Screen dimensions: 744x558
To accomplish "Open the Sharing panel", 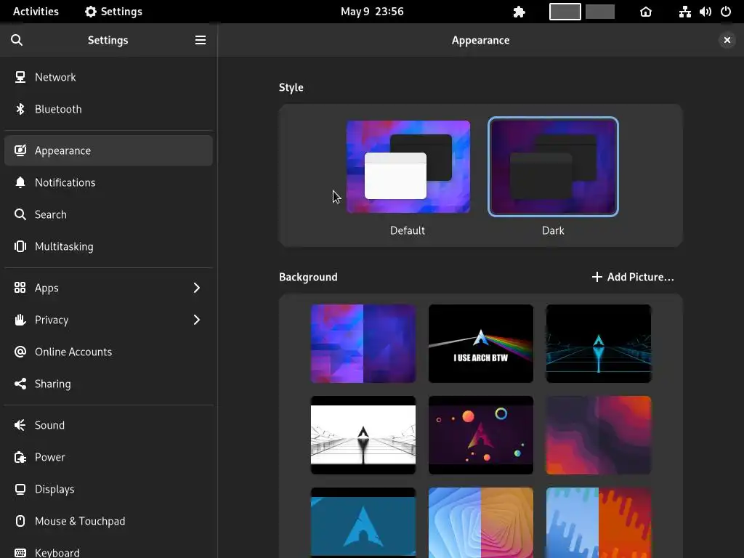I will point(108,384).
